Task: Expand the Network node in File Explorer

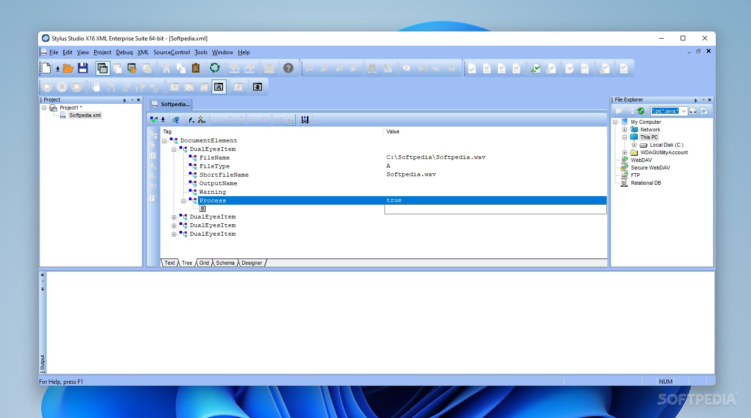Action: point(624,129)
